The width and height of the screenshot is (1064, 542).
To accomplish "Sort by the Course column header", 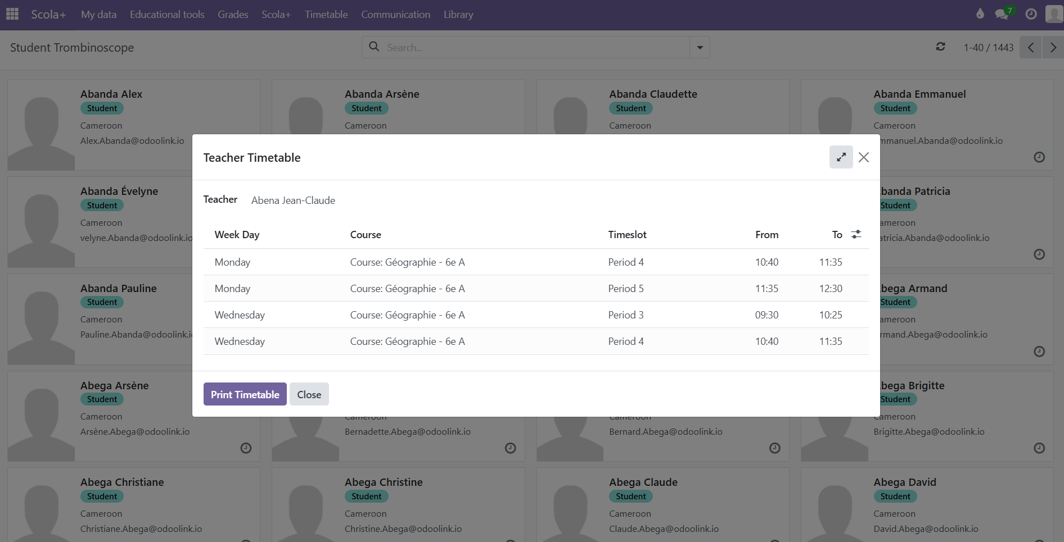I will [x=366, y=235].
